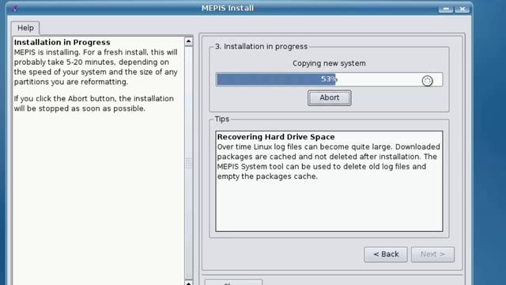The image size is (506, 285).
Task: Open the Help tab
Action: [25, 28]
